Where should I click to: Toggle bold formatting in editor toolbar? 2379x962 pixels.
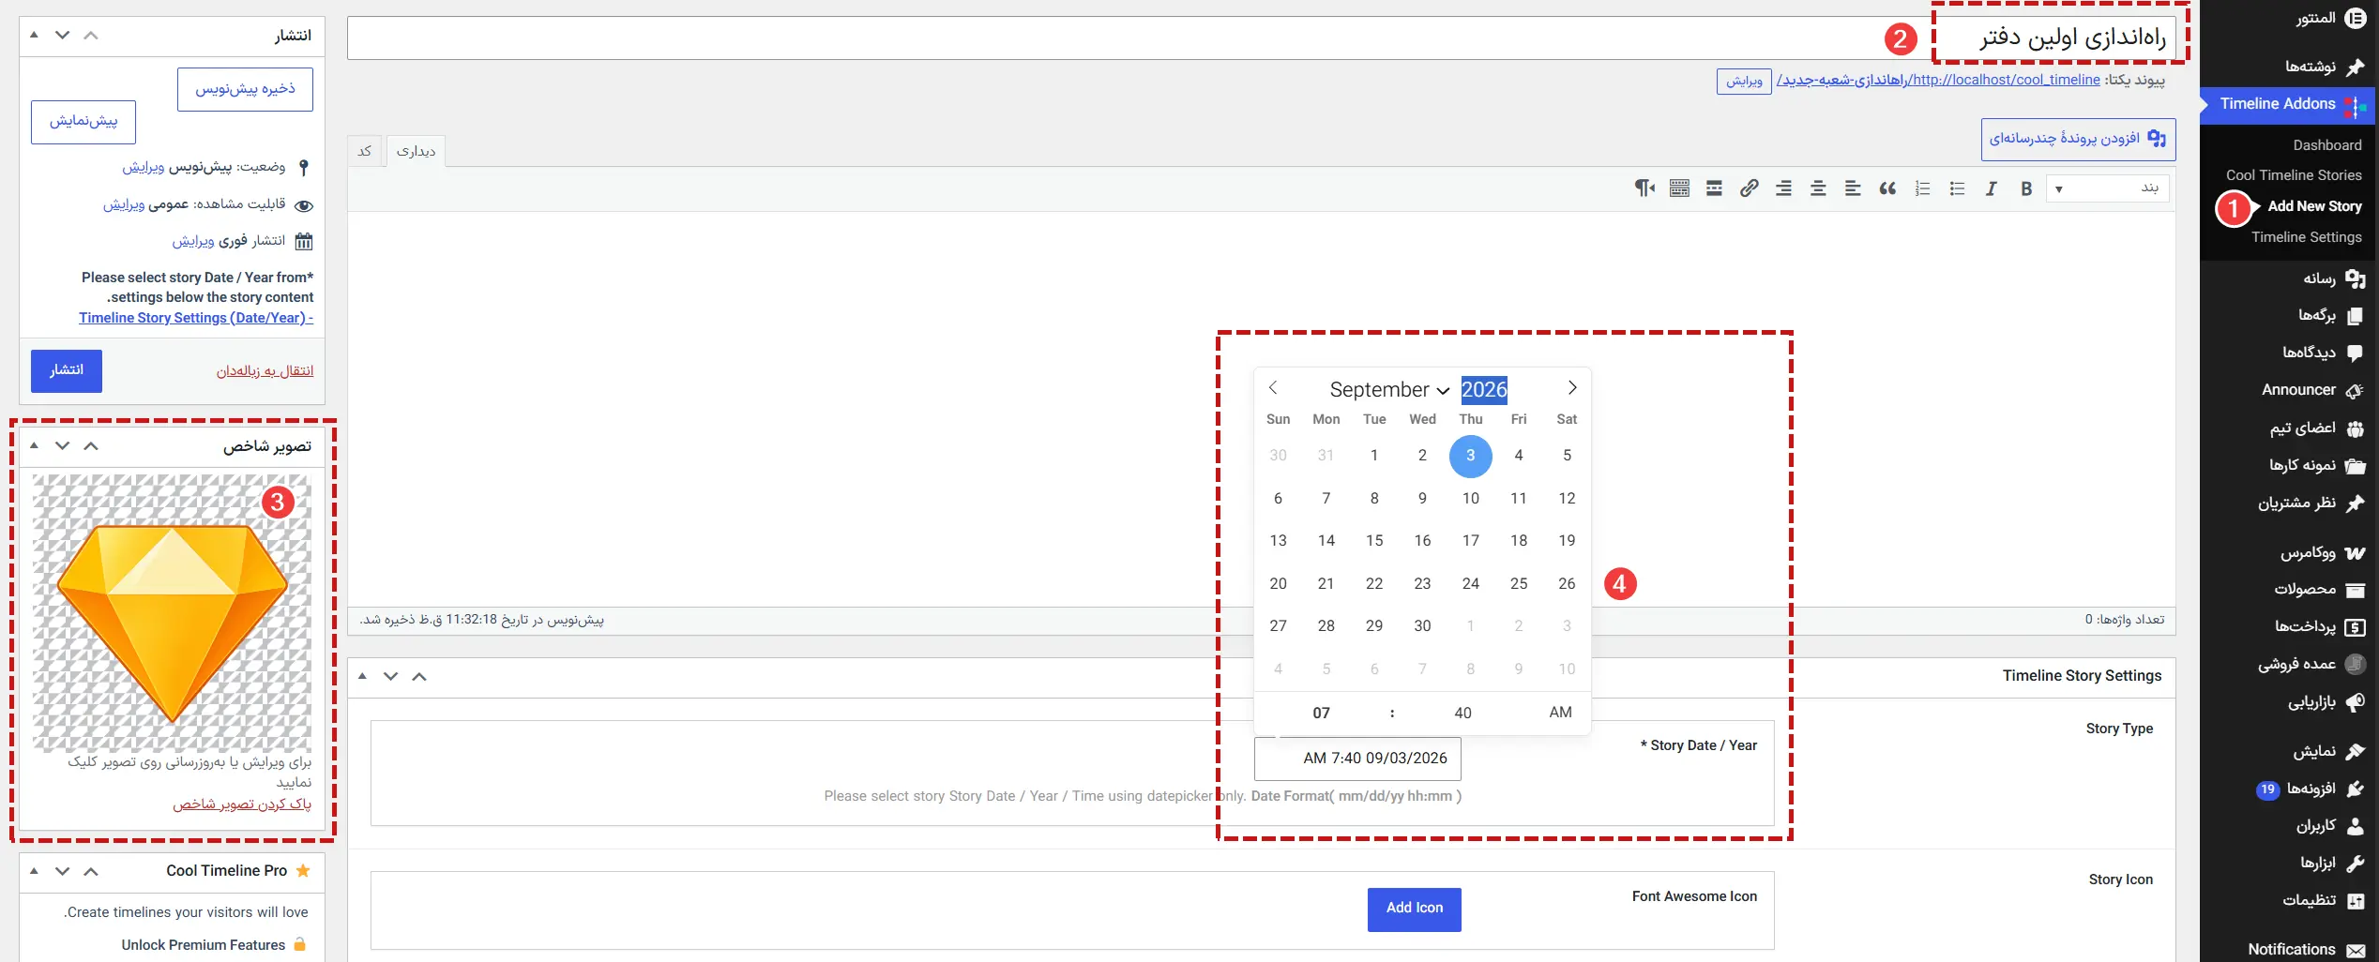pyautogui.click(x=2026, y=189)
